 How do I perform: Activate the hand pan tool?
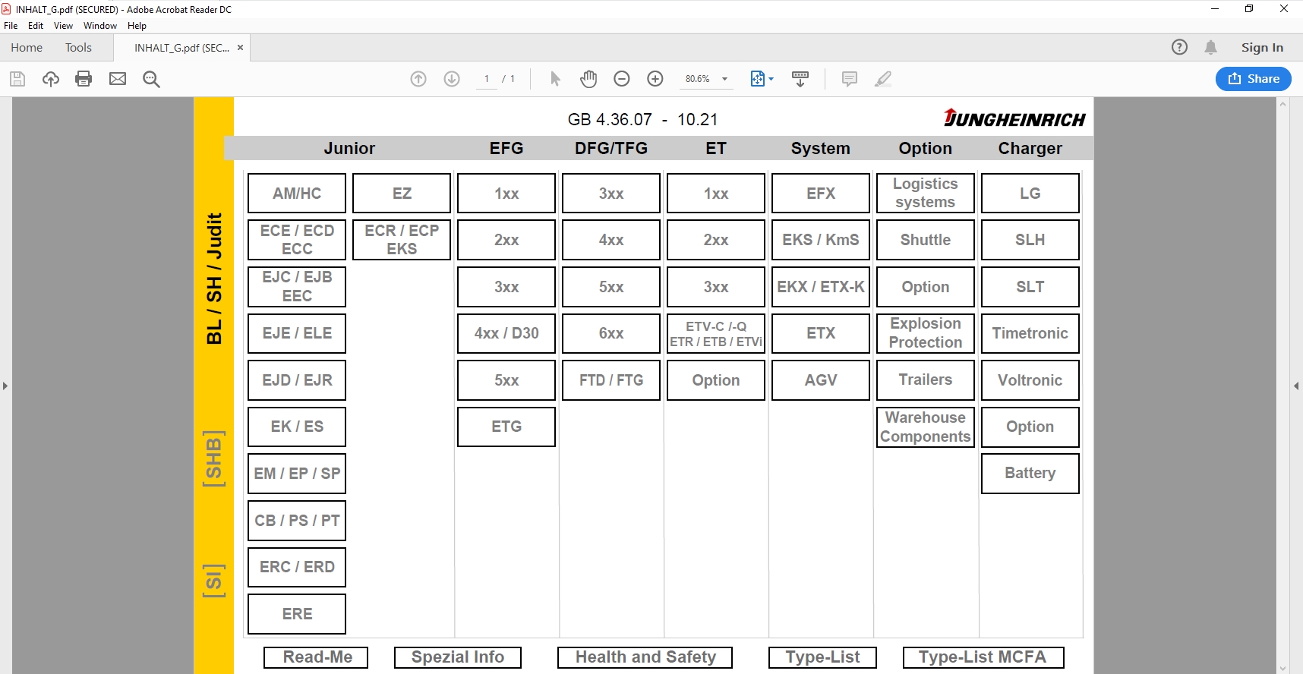(x=588, y=79)
